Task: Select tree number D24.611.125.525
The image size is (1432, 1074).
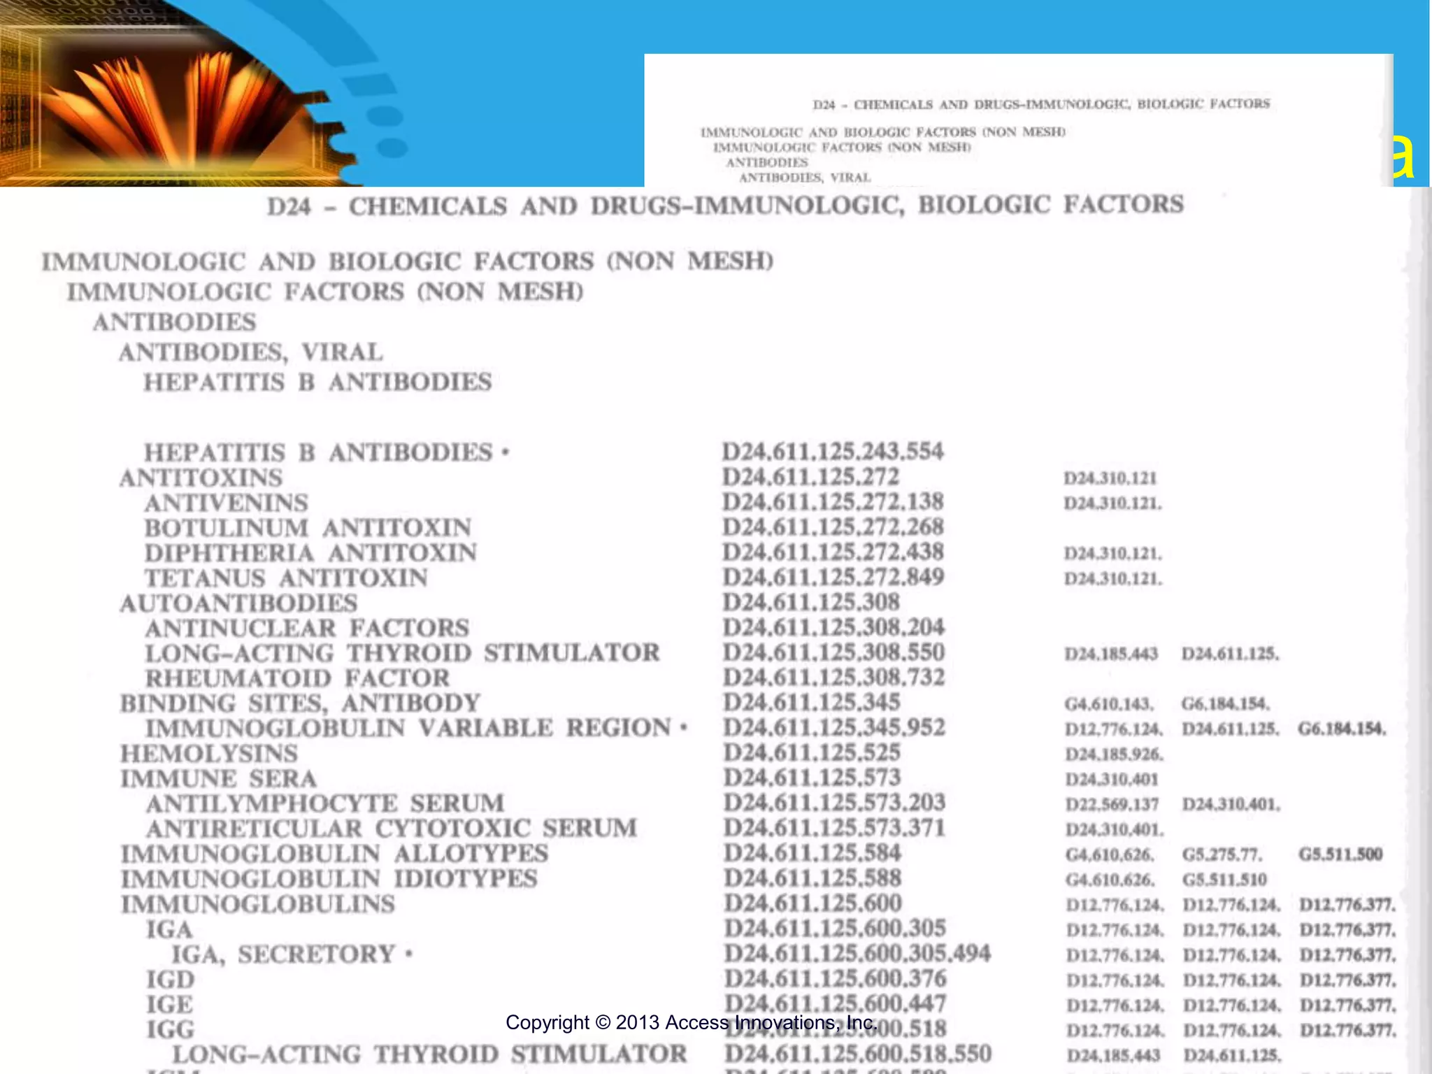Action: click(812, 753)
